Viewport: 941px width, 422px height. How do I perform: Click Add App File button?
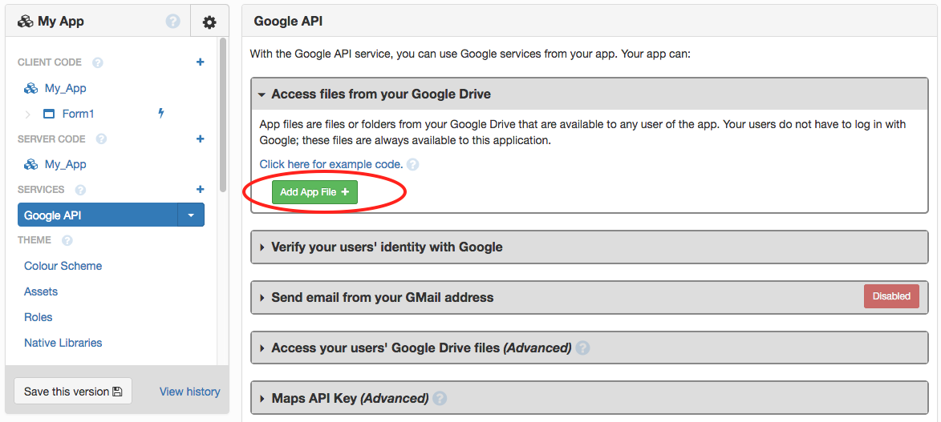coord(314,192)
